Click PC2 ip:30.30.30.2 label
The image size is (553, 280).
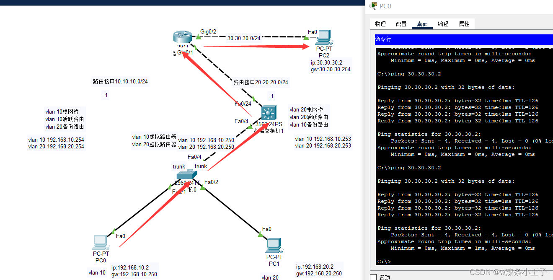326,62
